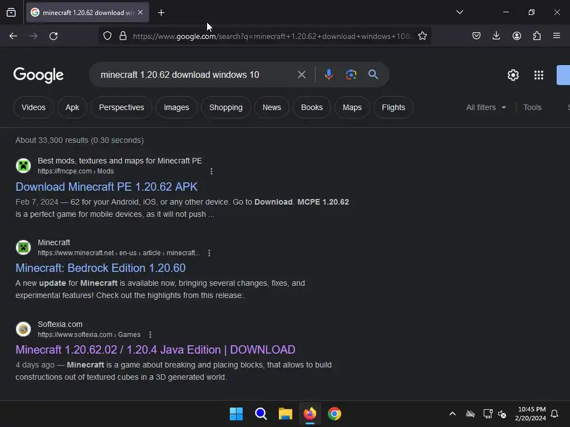
Task: Select the Perspectives filter
Action: (x=121, y=107)
